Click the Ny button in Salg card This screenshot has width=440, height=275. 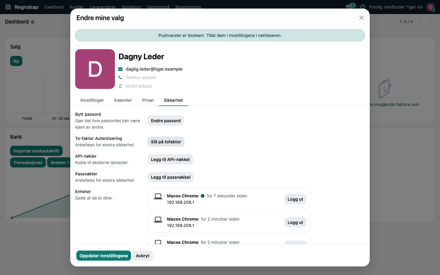[16, 61]
